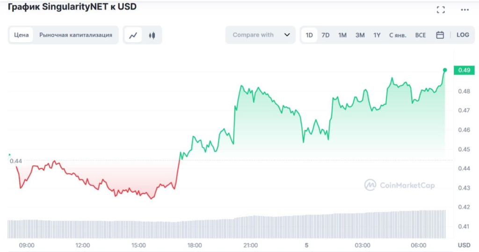Select the Цена price tab
Viewport: 479px width, 252px height.
pos(21,35)
